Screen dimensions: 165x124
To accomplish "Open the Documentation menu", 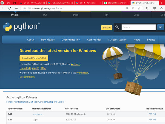I will coord(71,40).
